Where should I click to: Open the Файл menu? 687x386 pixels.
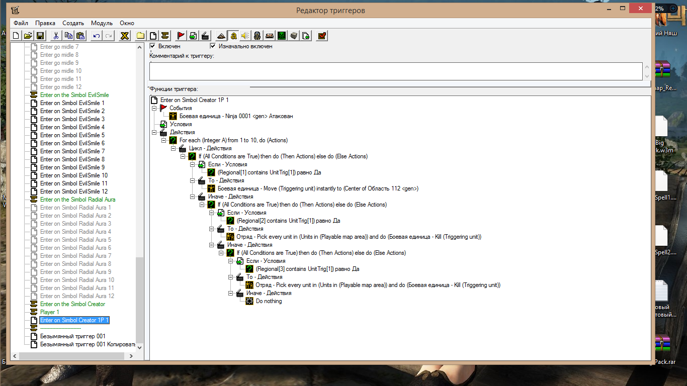click(x=21, y=23)
